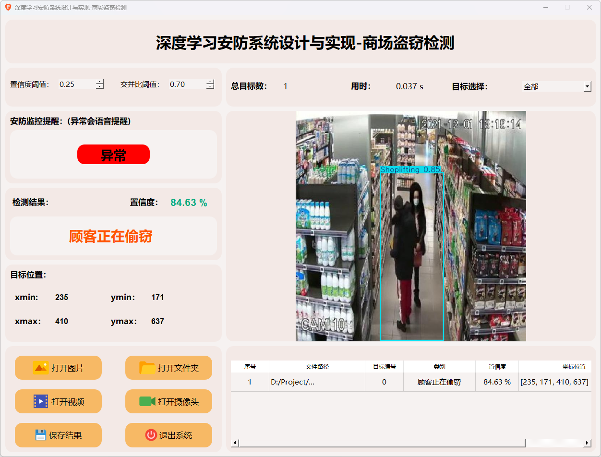Viewport: 601px width, 457px height.
Task: Click the 文件路径 column header
Action: 317,366
